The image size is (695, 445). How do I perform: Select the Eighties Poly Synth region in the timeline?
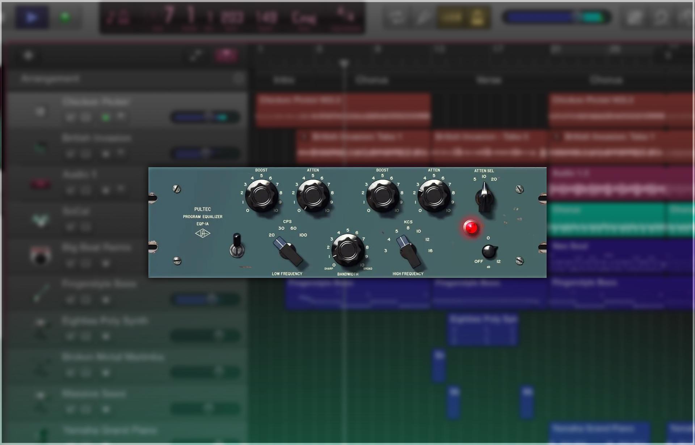[483, 329]
